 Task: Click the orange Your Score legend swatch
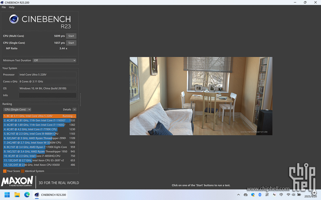pos(5,171)
